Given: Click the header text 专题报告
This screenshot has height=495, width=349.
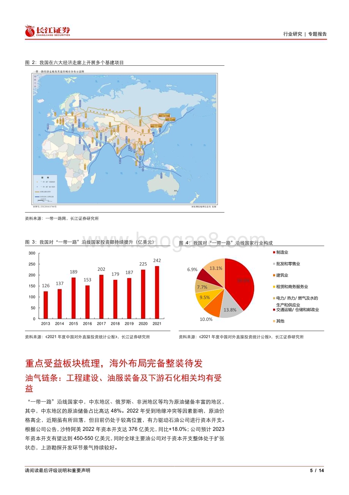Looking at the screenshot, I should [x=317, y=34].
